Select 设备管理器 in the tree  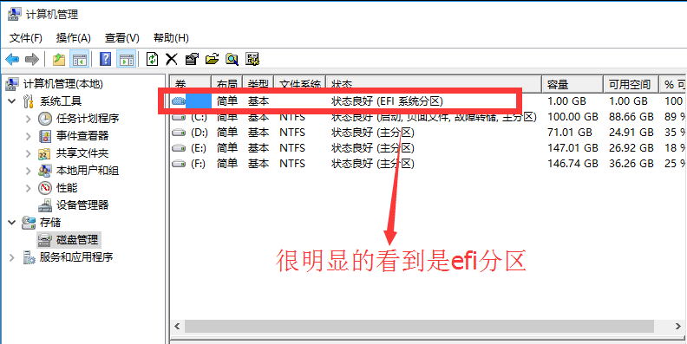[x=82, y=204]
